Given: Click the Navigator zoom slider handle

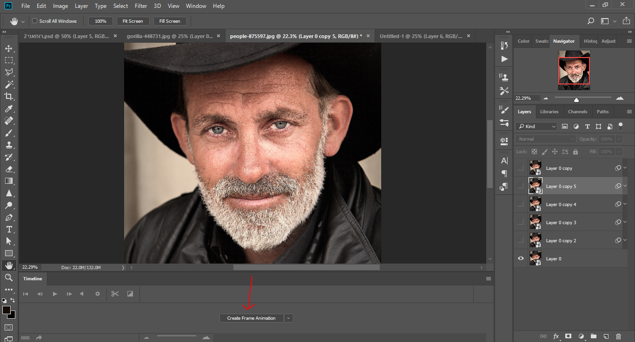Looking at the screenshot, I should pyautogui.click(x=576, y=99).
